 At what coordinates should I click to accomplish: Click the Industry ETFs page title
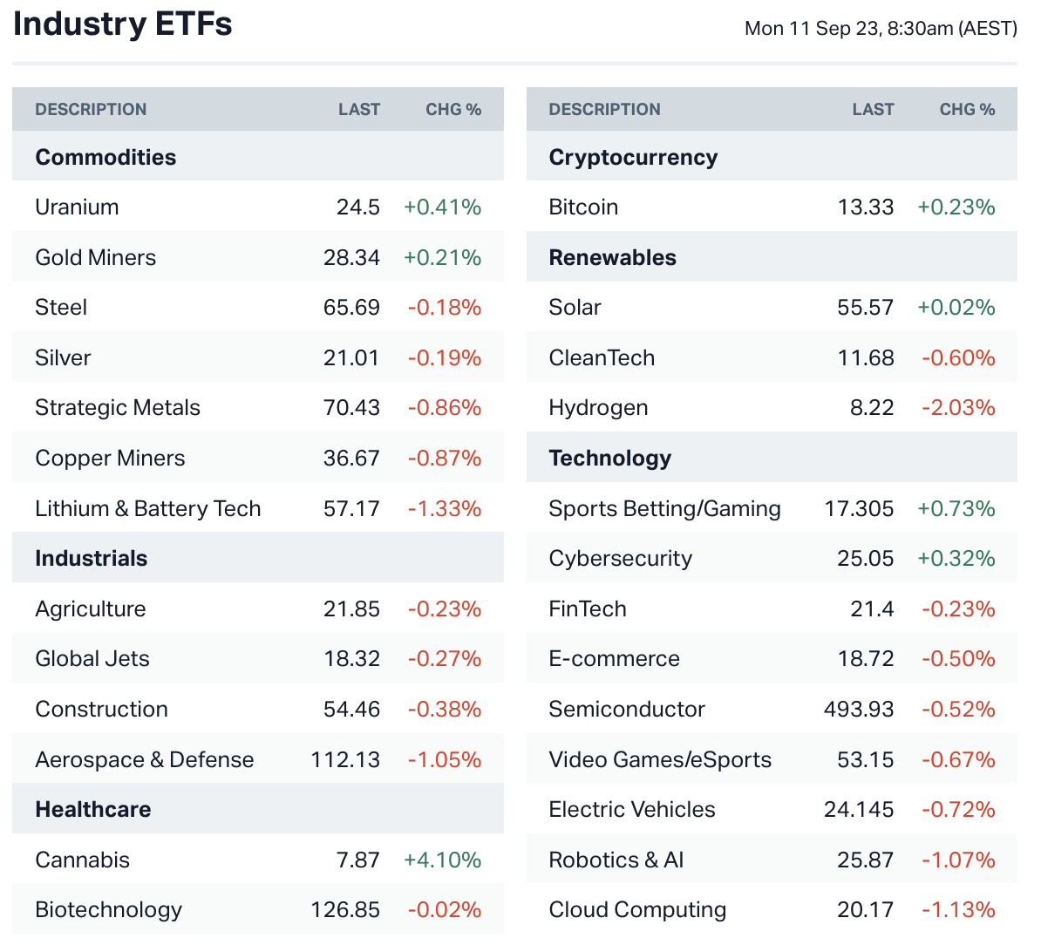123,24
